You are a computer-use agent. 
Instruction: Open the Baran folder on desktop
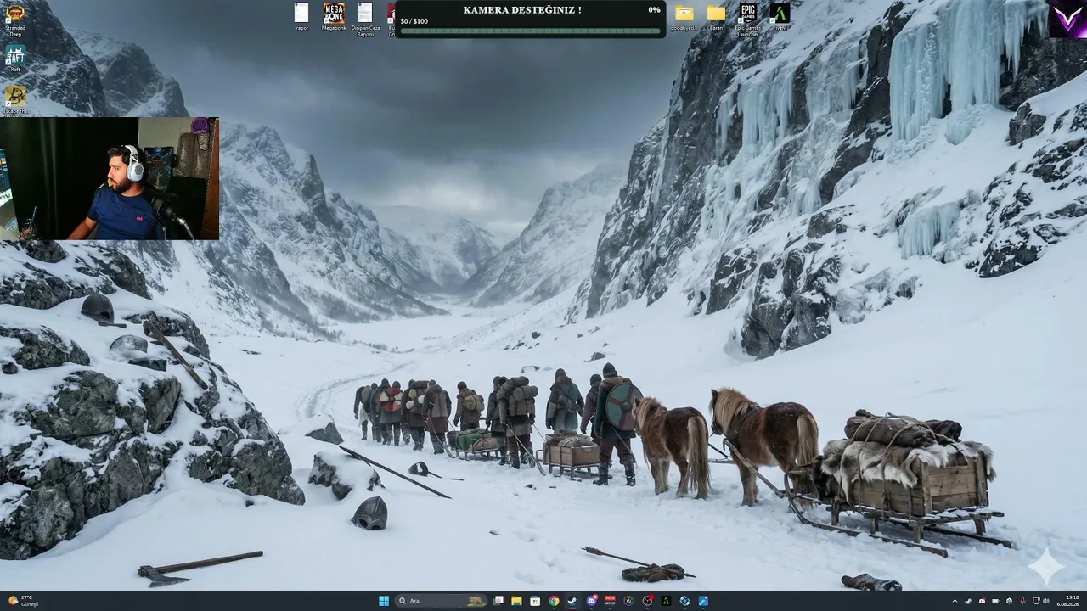pyautogui.click(x=716, y=17)
